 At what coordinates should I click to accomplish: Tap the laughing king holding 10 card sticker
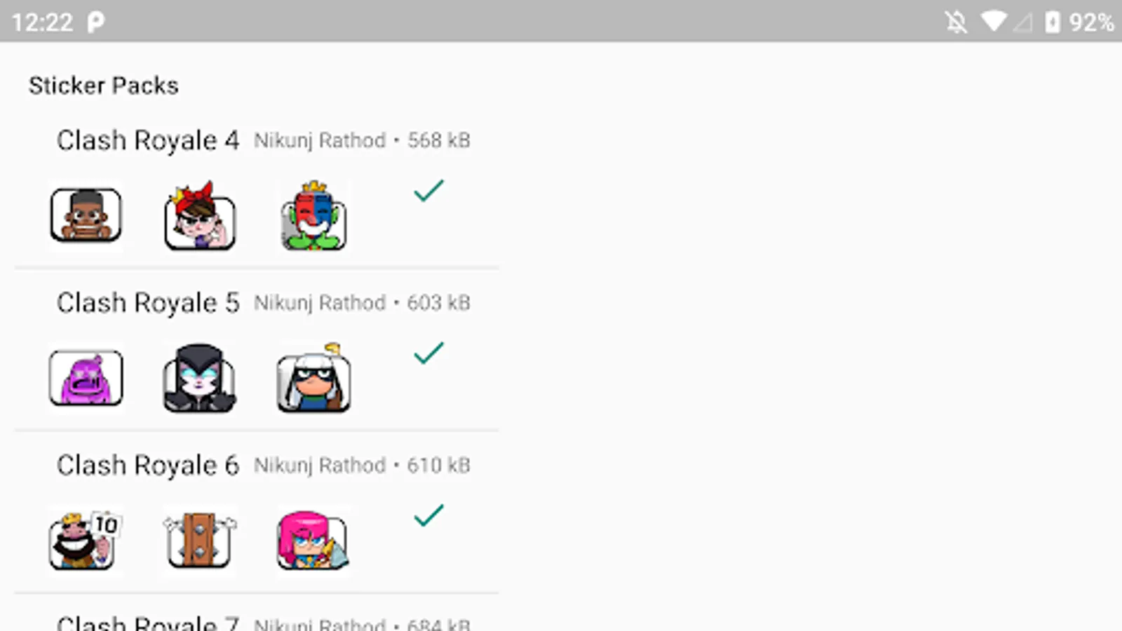pos(86,541)
